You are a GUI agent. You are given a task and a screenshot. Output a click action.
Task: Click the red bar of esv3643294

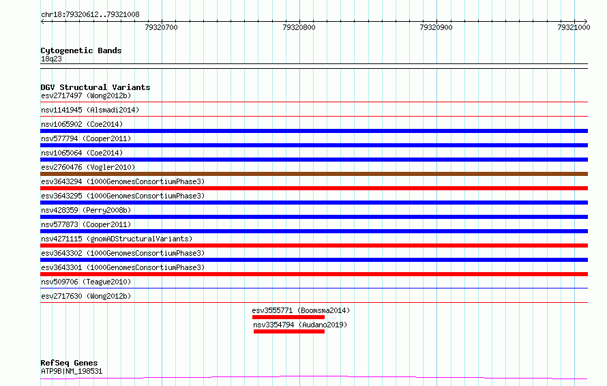pyautogui.click(x=314, y=188)
